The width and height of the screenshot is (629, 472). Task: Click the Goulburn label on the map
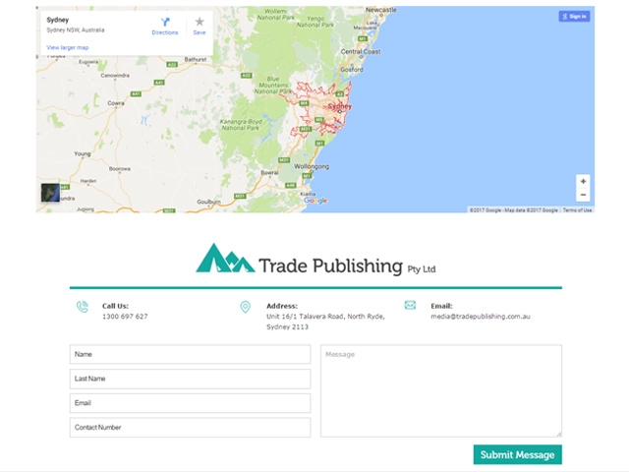point(208,202)
